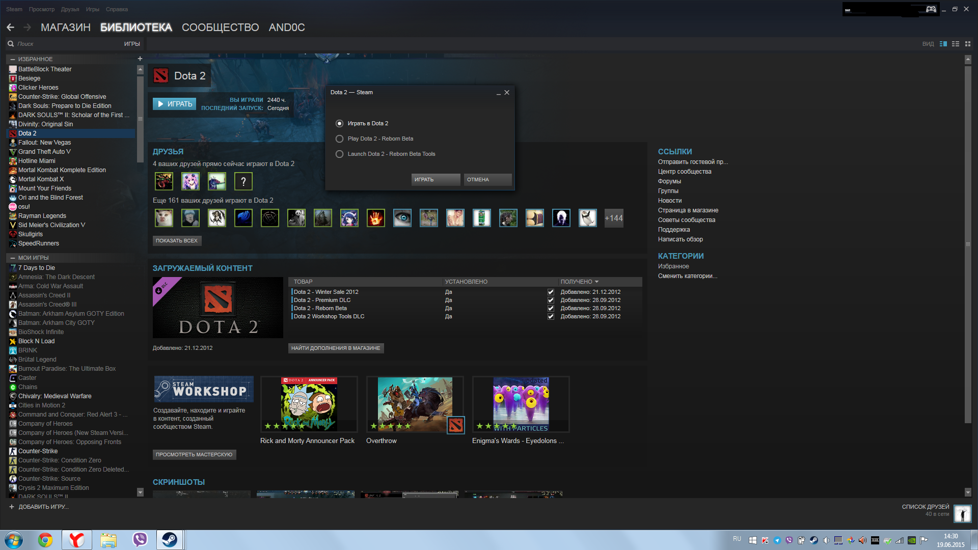Click the cat avatar in friends row
The height and width of the screenshot is (550, 978).
coord(164,218)
